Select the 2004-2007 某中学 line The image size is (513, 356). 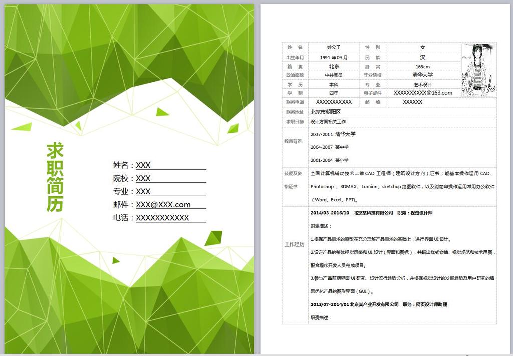click(329, 147)
